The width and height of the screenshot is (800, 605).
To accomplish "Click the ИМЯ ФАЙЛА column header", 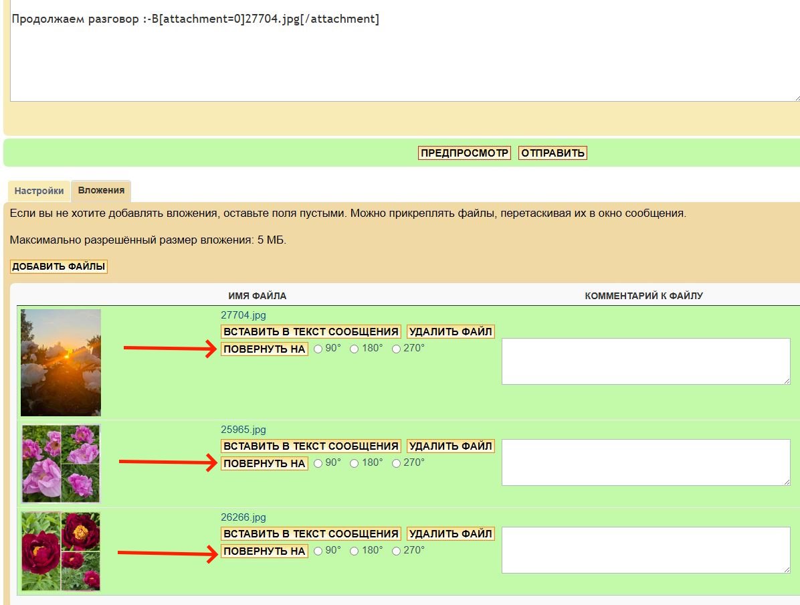I will click(x=257, y=296).
